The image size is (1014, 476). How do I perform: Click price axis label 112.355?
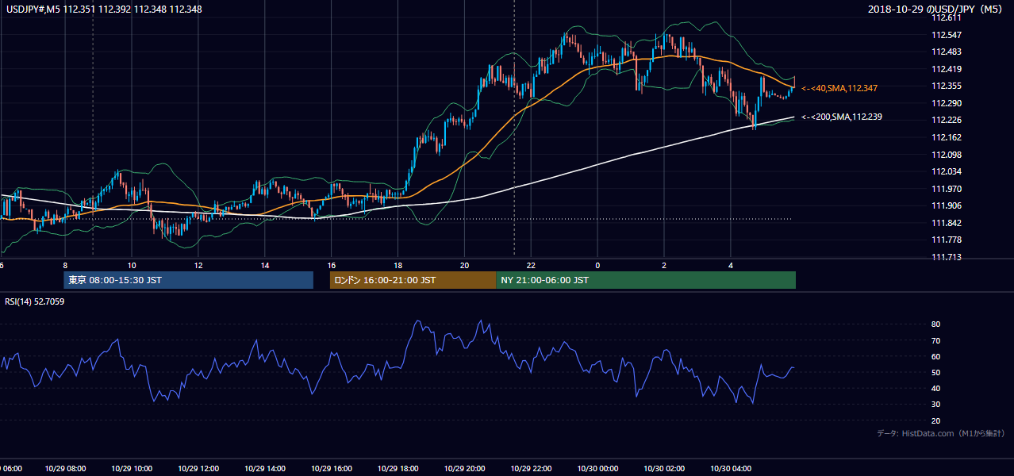[947, 86]
